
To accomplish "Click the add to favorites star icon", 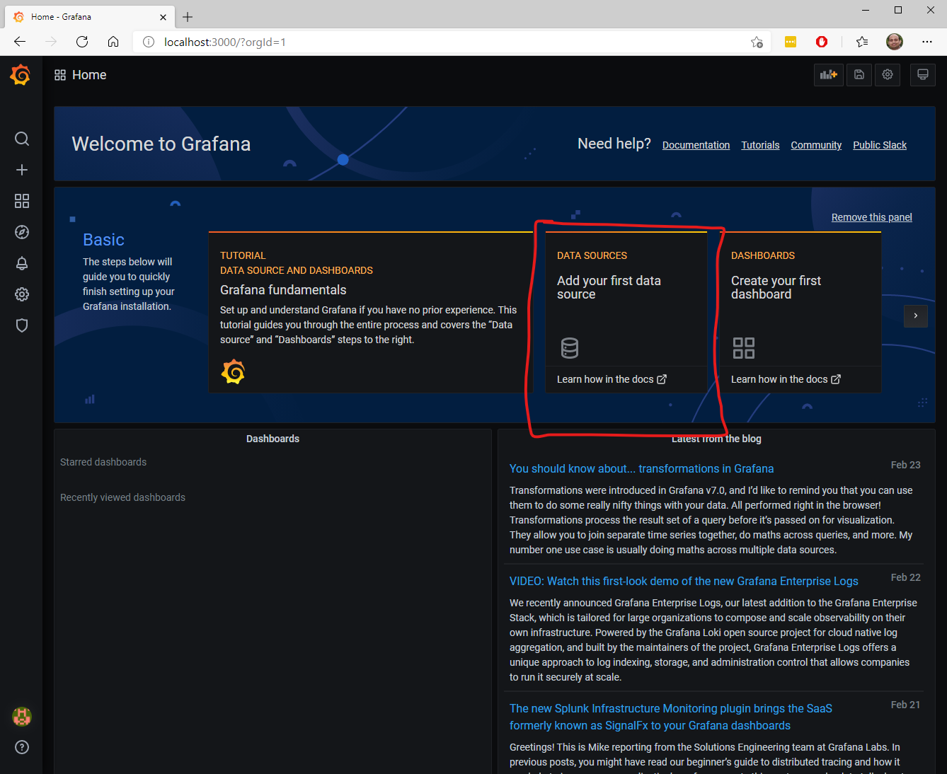I will coord(757,42).
